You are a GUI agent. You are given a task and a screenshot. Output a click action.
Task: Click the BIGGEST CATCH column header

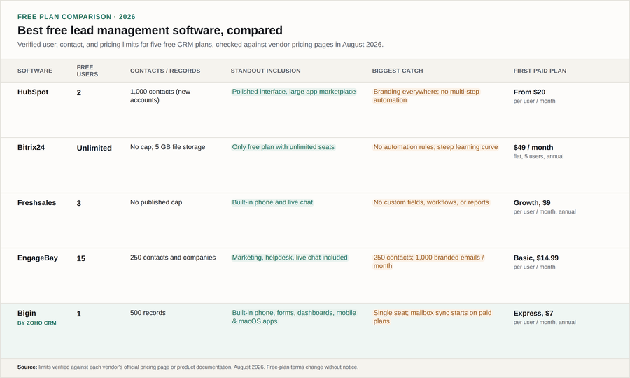(398, 71)
